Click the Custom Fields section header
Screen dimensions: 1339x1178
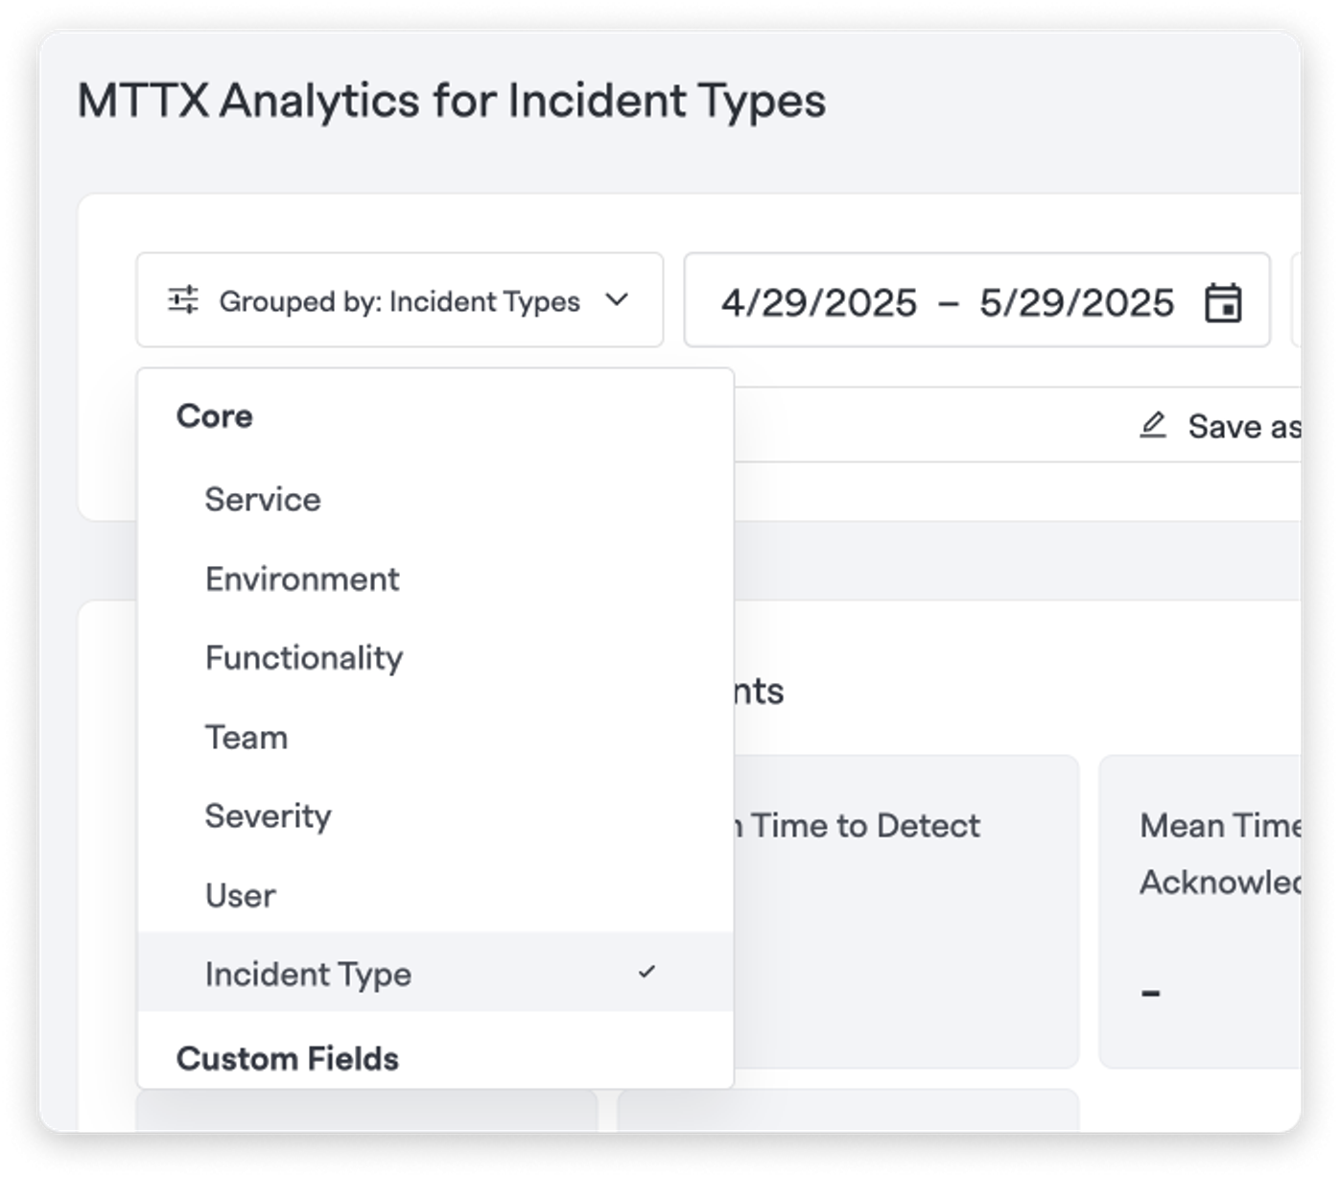[x=288, y=1058]
